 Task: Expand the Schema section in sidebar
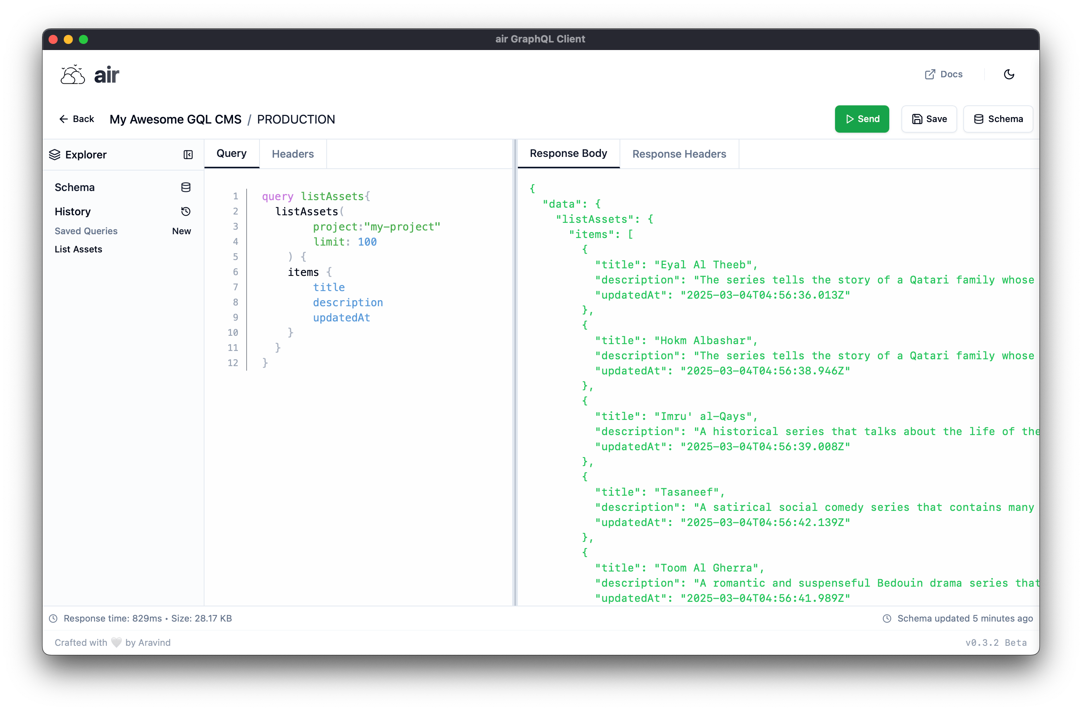(75, 187)
